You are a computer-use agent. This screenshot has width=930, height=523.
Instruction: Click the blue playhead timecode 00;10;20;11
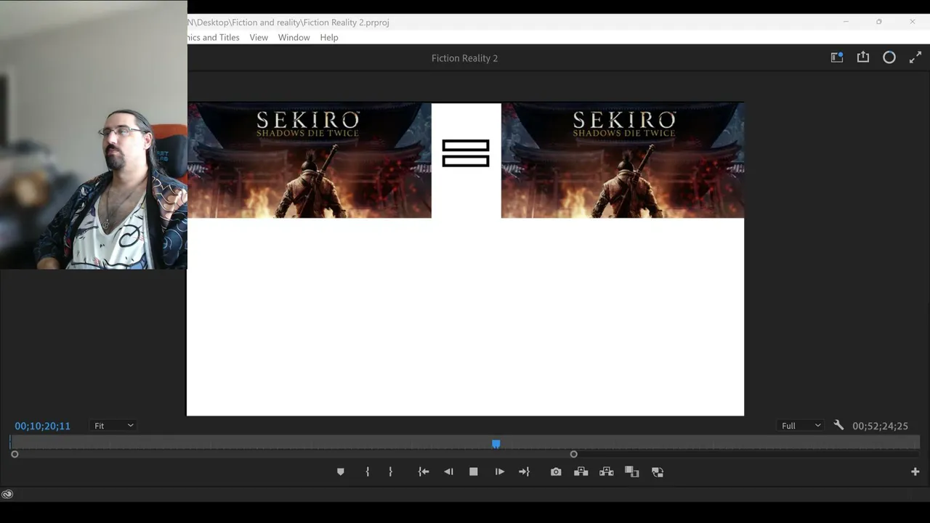(43, 426)
